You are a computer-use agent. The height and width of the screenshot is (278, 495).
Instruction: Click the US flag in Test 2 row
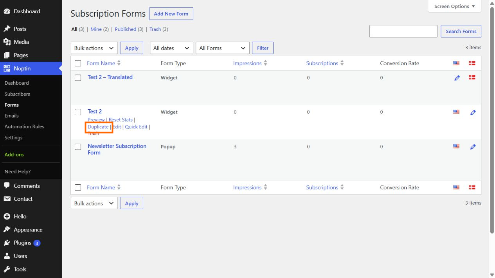pos(456,112)
